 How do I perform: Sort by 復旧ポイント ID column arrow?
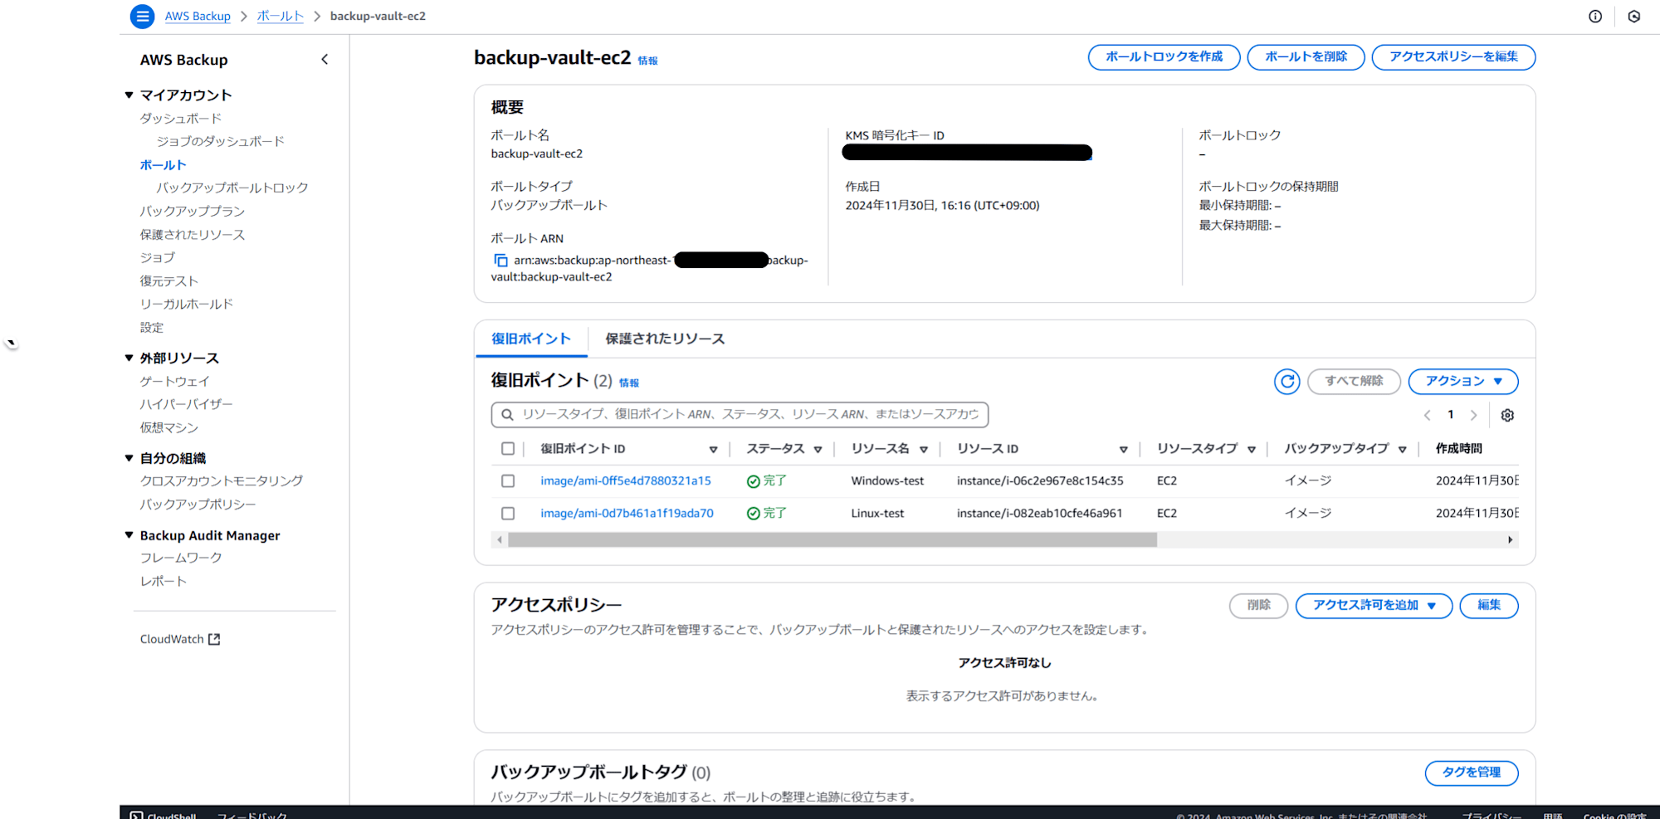(x=713, y=450)
